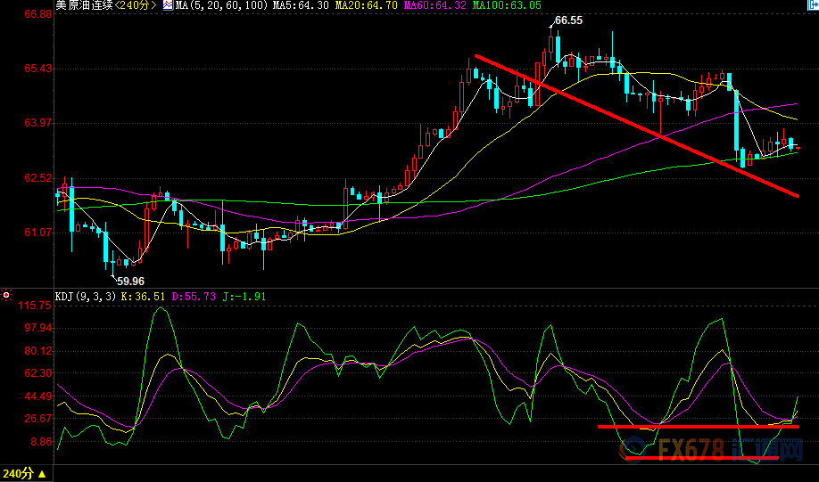Click the MA5:64.30 value

point(301,5)
